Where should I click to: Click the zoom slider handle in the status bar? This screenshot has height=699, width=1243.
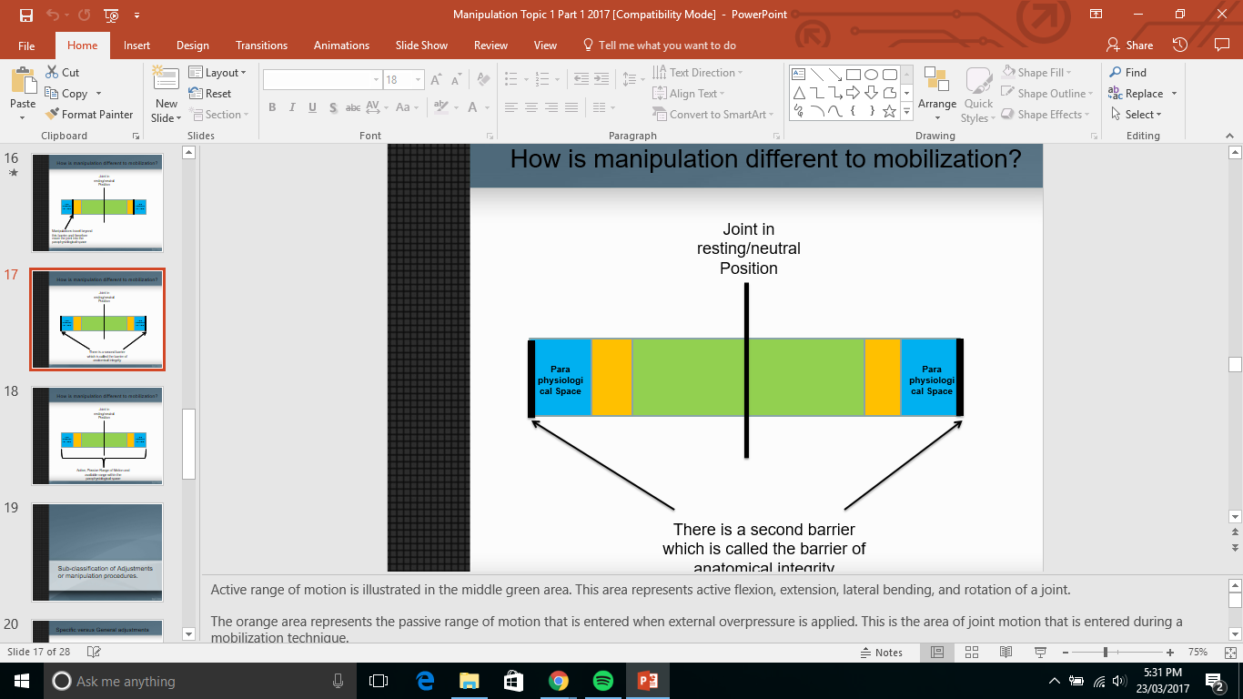point(1105,653)
